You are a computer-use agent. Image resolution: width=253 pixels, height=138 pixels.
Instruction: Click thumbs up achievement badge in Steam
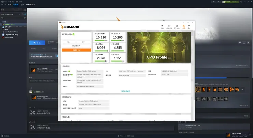[x=215, y=89]
